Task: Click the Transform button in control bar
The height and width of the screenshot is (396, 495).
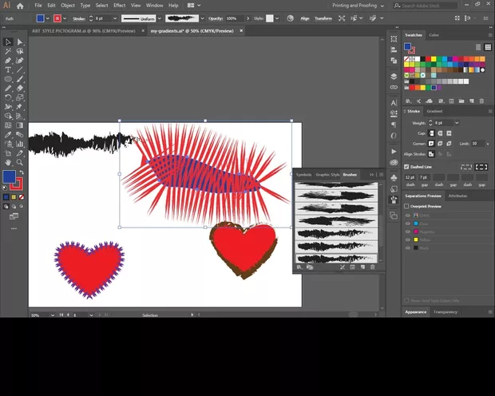Action: click(x=323, y=18)
